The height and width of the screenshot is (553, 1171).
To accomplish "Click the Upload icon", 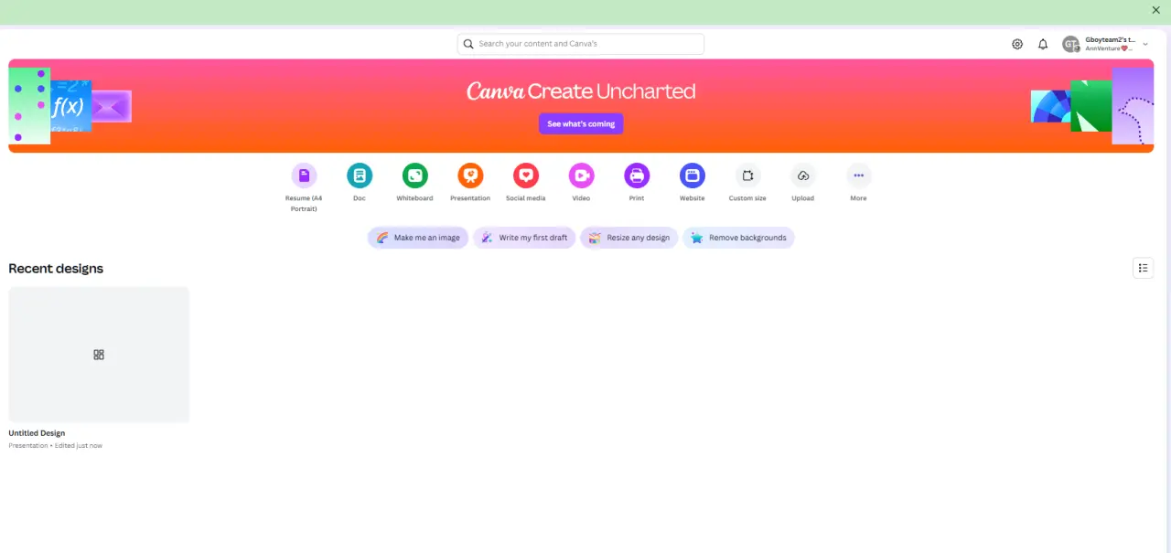I will tap(803, 175).
